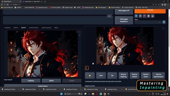Click the clipboard apply-styles icon under Generate
Screen dimensions: 170x96
coord(148,16)
